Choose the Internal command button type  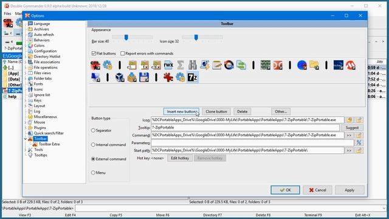(x=93, y=145)
